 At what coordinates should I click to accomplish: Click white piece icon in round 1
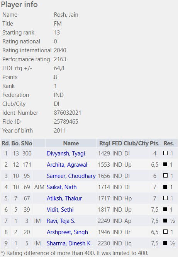pos(165,153)
